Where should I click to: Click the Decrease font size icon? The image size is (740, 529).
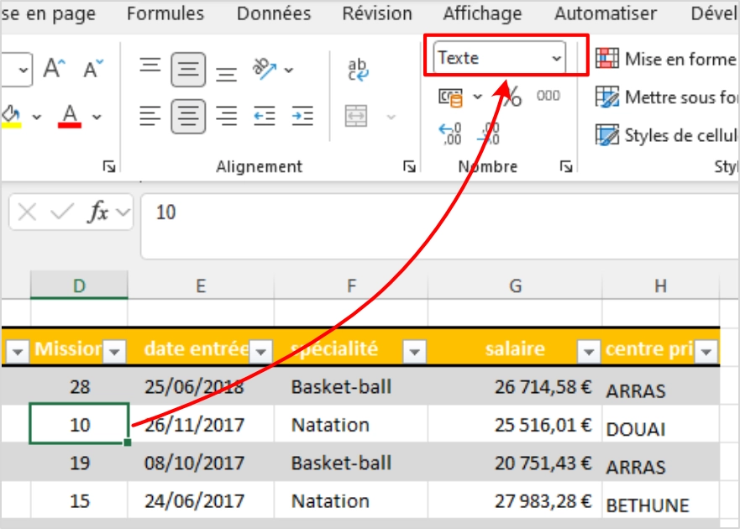[x=92, y=68]
